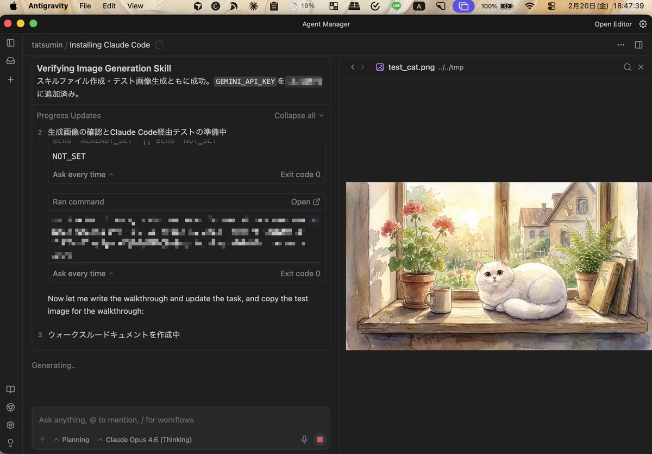Click the Agent Manager settings gear beside Open Editor
Image resolution: width=652 pixels, height=454 pixels.
pos(643,24)
